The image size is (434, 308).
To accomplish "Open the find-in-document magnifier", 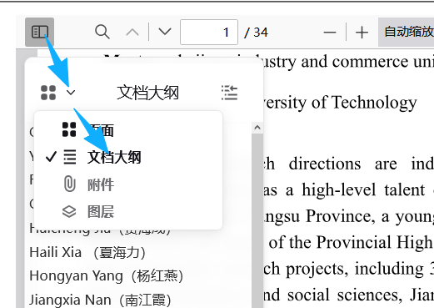I will pos(102,32).
